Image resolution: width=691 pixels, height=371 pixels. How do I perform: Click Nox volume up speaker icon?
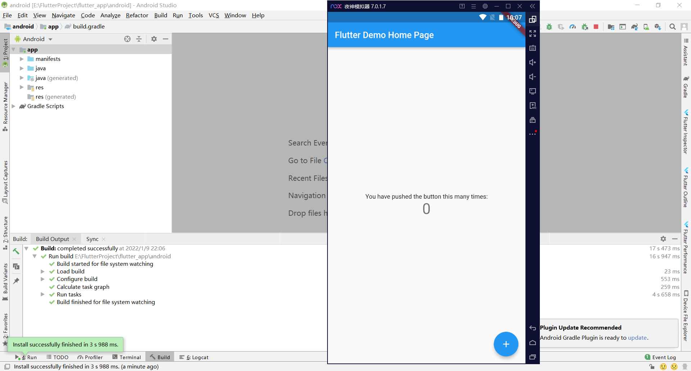coord(533,62)
